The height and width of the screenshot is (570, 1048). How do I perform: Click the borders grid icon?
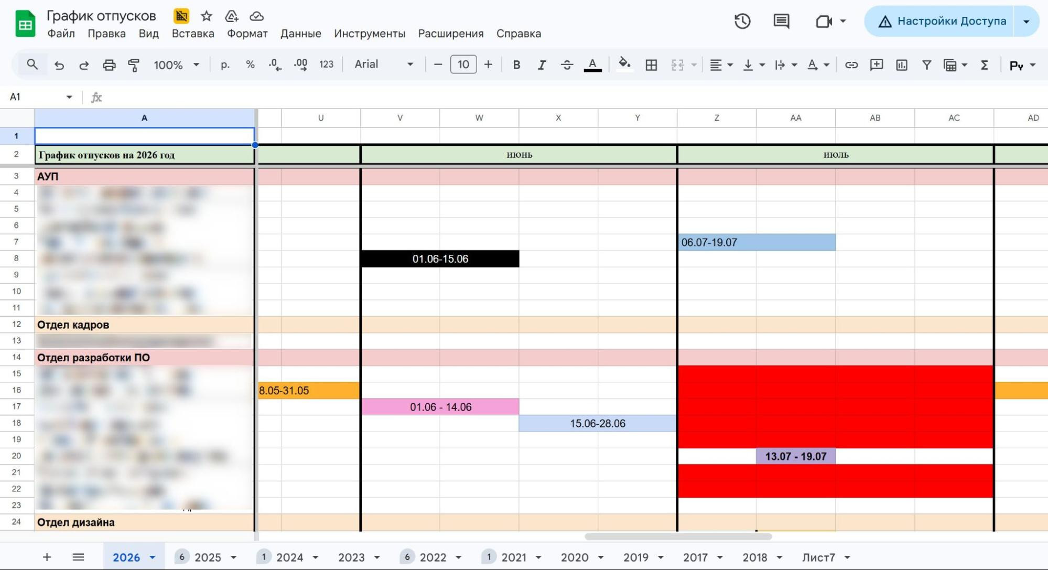click(x=651, y=65)
